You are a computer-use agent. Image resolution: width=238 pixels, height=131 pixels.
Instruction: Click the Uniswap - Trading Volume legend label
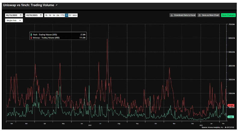pyautogui.click(x=46, y=38)
